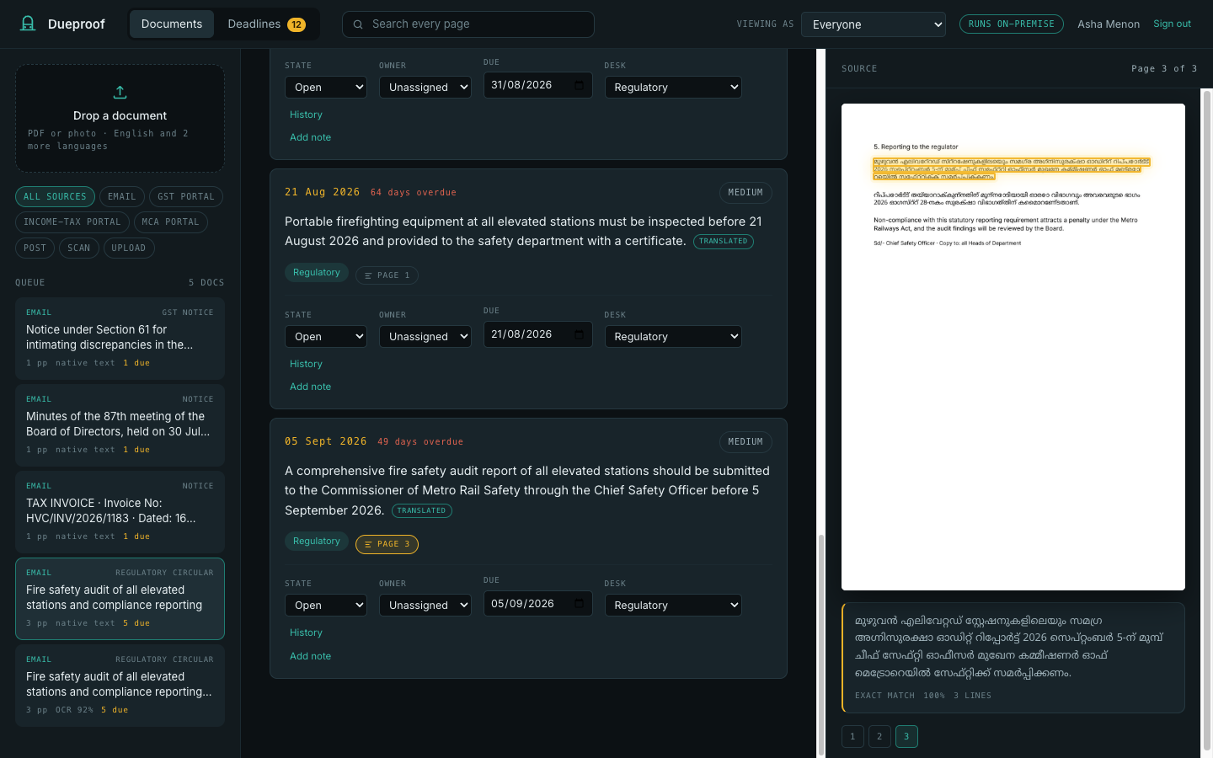Open the calendar picker for the 31/08/2026 due date
The height and width of the screenshot is (758, 1213).
(579, 85)
